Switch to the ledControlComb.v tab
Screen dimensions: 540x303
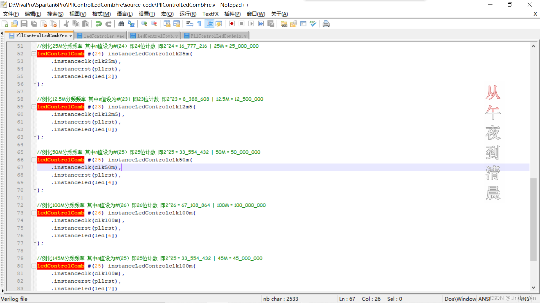coord(154,36)
